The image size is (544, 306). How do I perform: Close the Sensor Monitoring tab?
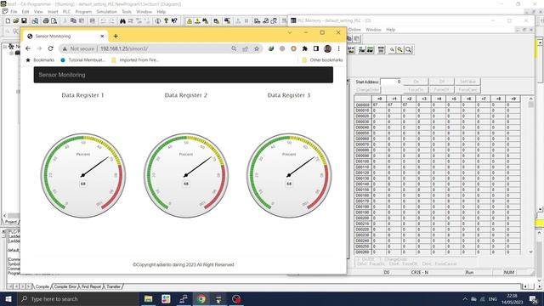(102, 36)
